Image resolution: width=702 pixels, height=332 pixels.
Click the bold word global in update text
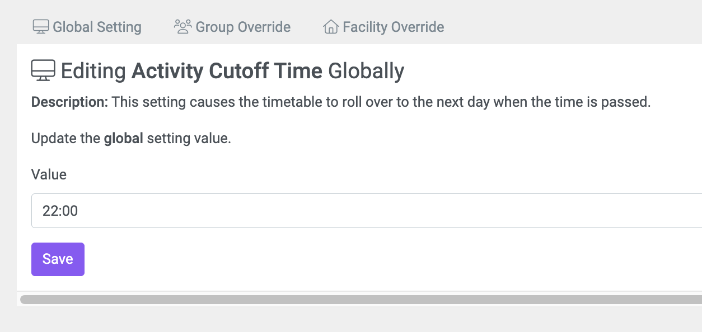point(124,139)
